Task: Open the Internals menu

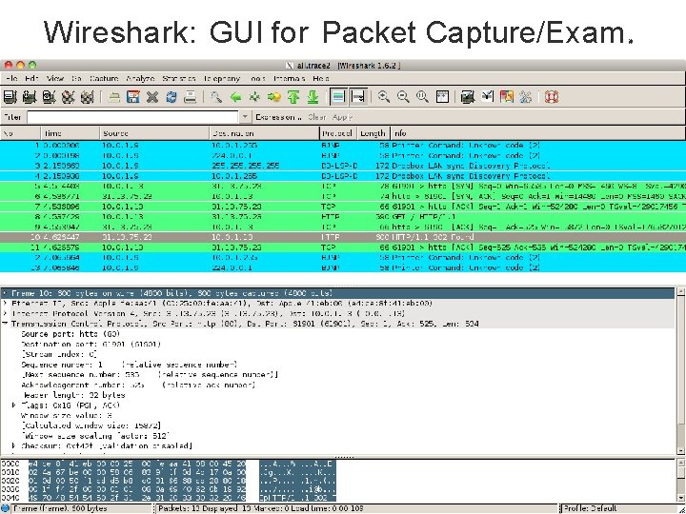Action: pyautogui.click(x=290, y=79)
